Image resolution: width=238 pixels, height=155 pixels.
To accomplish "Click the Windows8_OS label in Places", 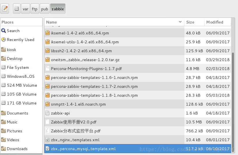I will (21, 76).
